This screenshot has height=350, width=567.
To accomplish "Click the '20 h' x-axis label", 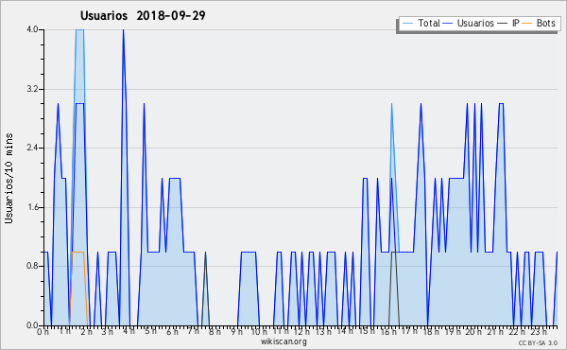I will (x=473, y=332).
